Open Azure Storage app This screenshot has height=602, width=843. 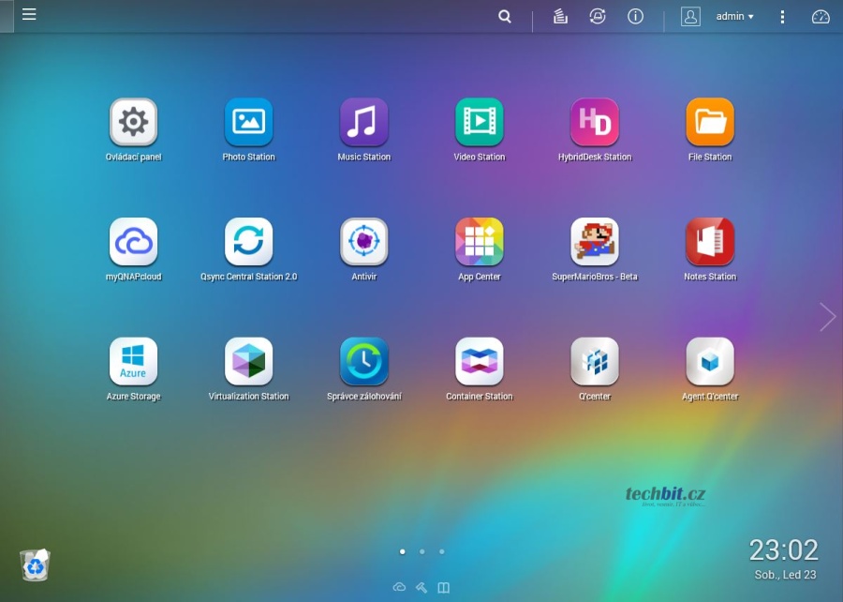click(133, 363)
